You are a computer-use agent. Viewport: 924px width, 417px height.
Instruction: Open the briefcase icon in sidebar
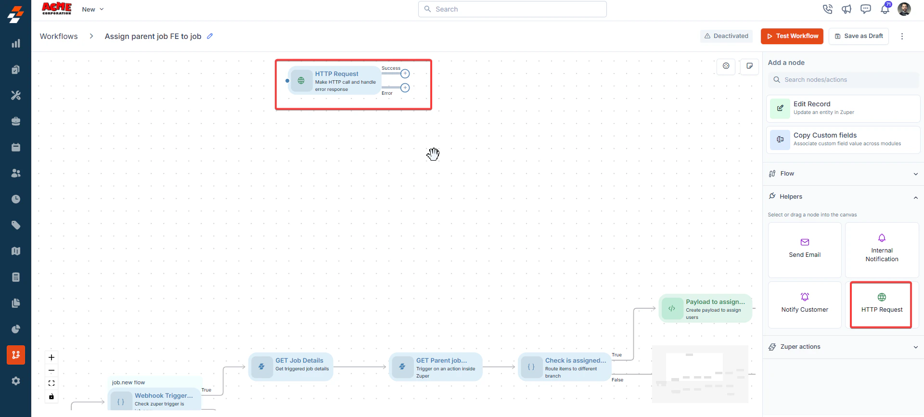(16, 121)
